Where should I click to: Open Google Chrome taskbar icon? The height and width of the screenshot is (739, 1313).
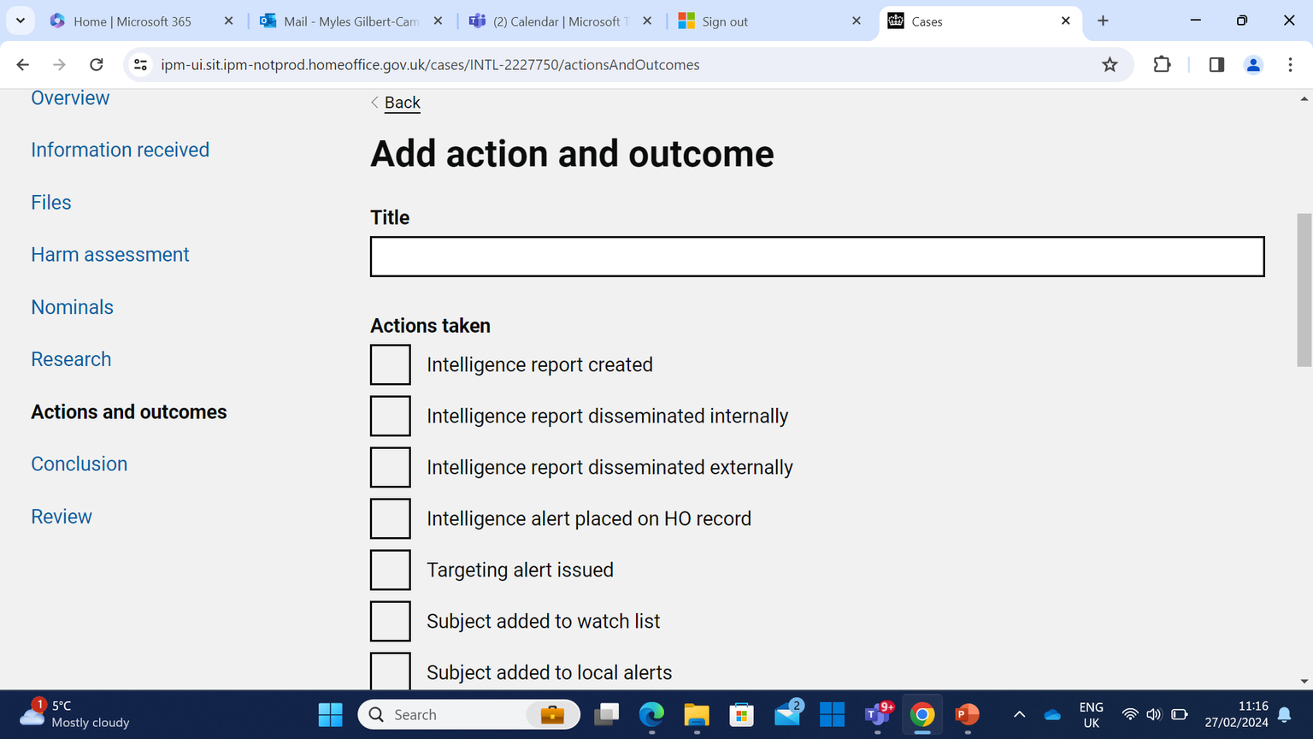tap(922, 714)
